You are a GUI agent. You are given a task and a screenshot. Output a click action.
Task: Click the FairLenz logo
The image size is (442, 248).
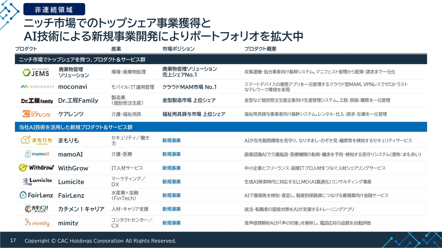coord(36,195)
